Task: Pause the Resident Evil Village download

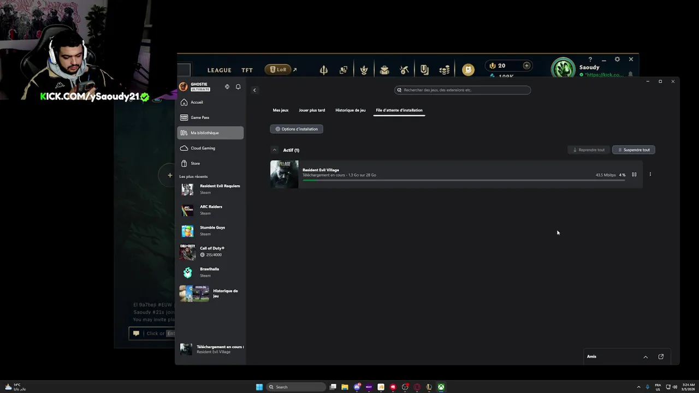Action: pos(634,175)
